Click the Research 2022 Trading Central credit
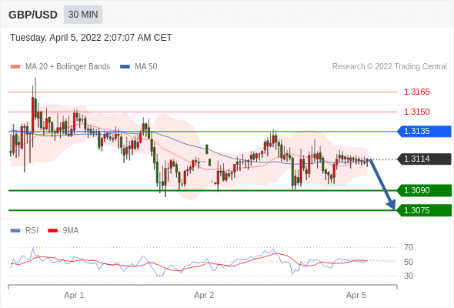The image size is (454, 308). pos(389,67)
